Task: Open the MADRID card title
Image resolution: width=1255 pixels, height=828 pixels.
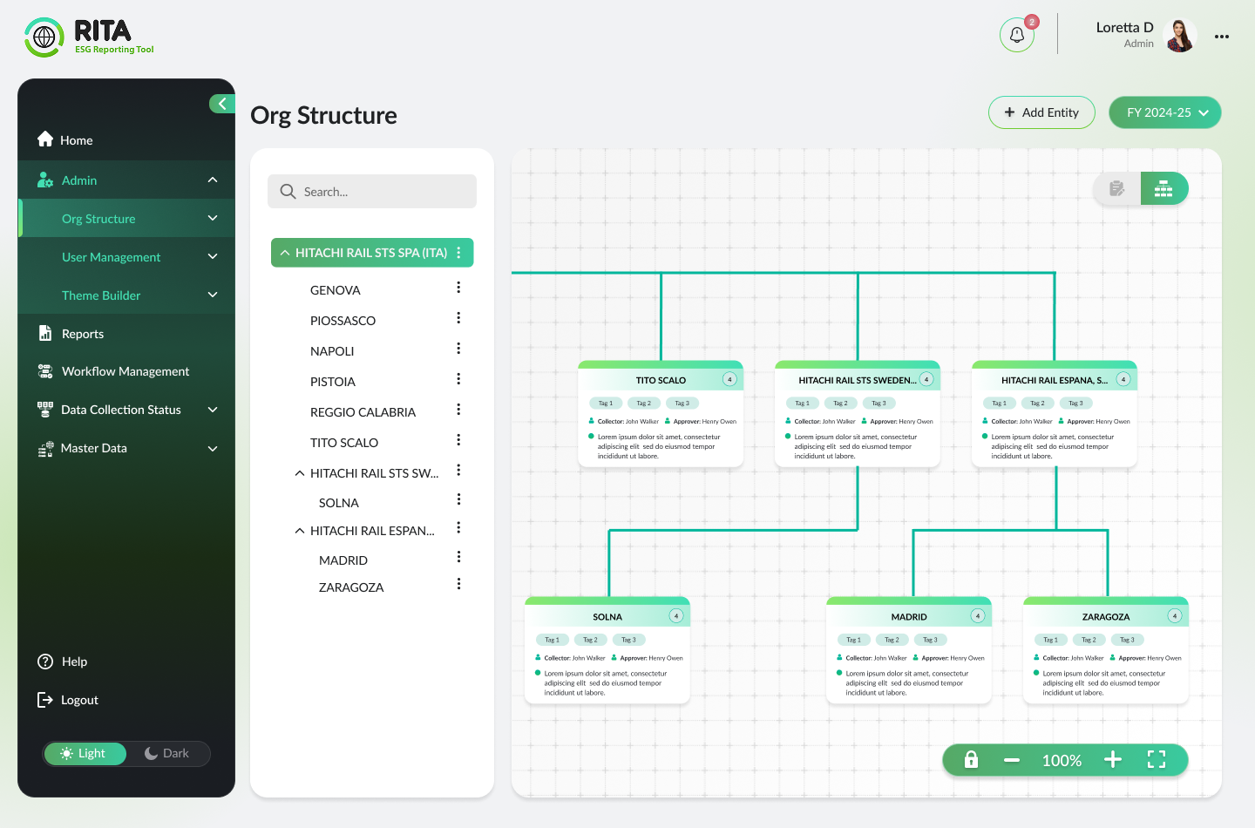Action: pos(909,617)
